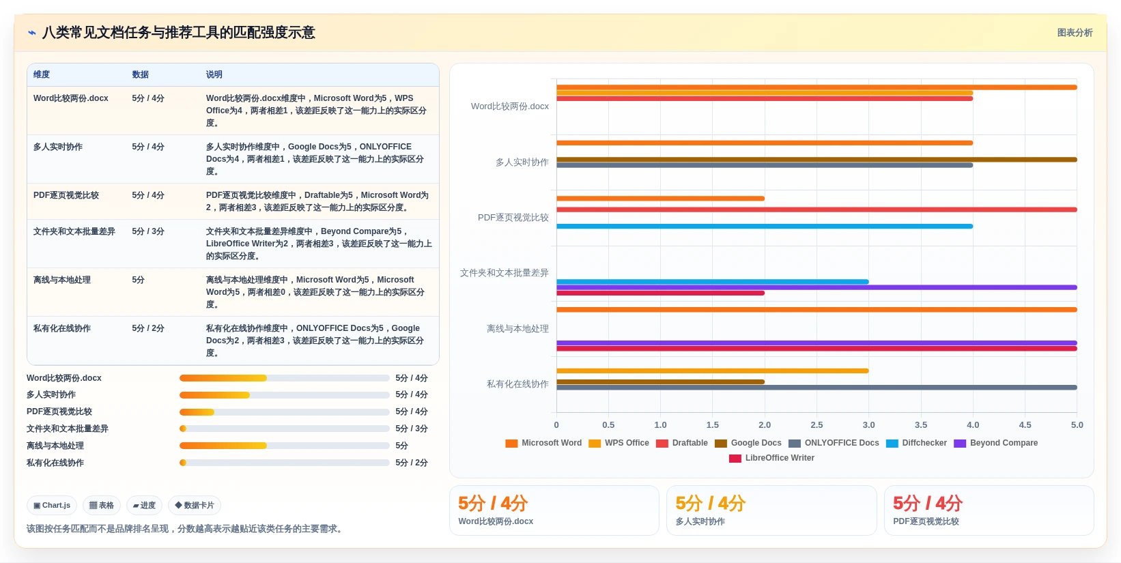Sort by the 数据 column header

coord(141,74)
